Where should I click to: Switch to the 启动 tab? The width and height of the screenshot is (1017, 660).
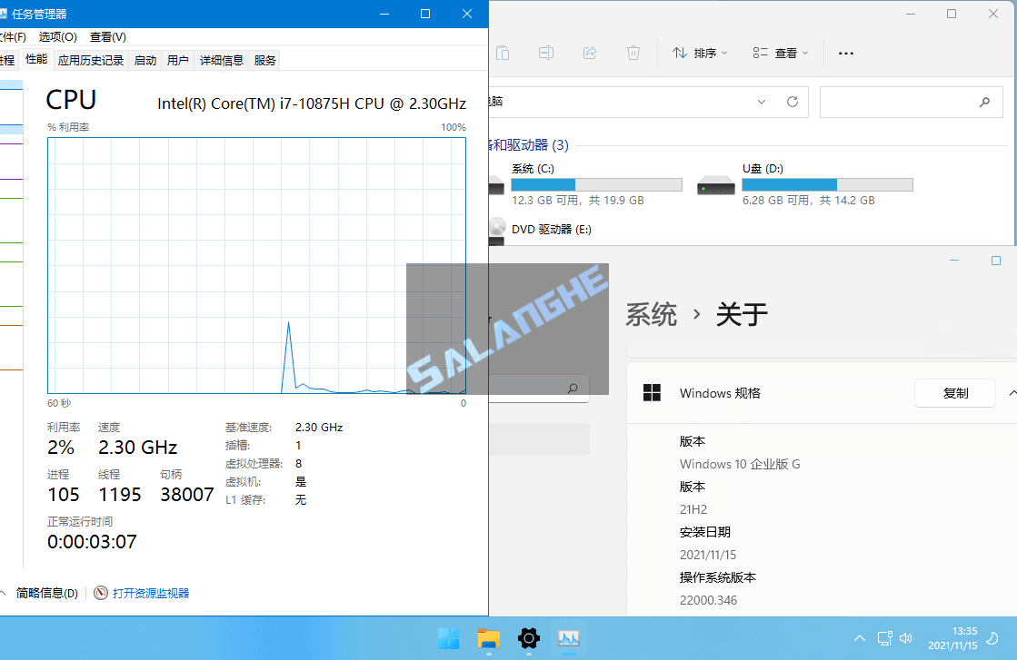coord(145,60)
